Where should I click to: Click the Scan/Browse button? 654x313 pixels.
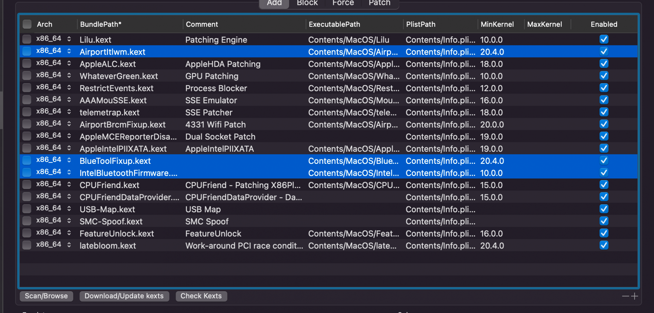pos(46,296)
